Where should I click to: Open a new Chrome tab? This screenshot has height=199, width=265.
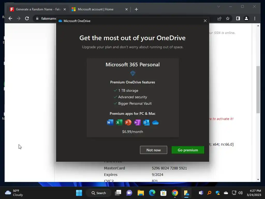(136, 9)
